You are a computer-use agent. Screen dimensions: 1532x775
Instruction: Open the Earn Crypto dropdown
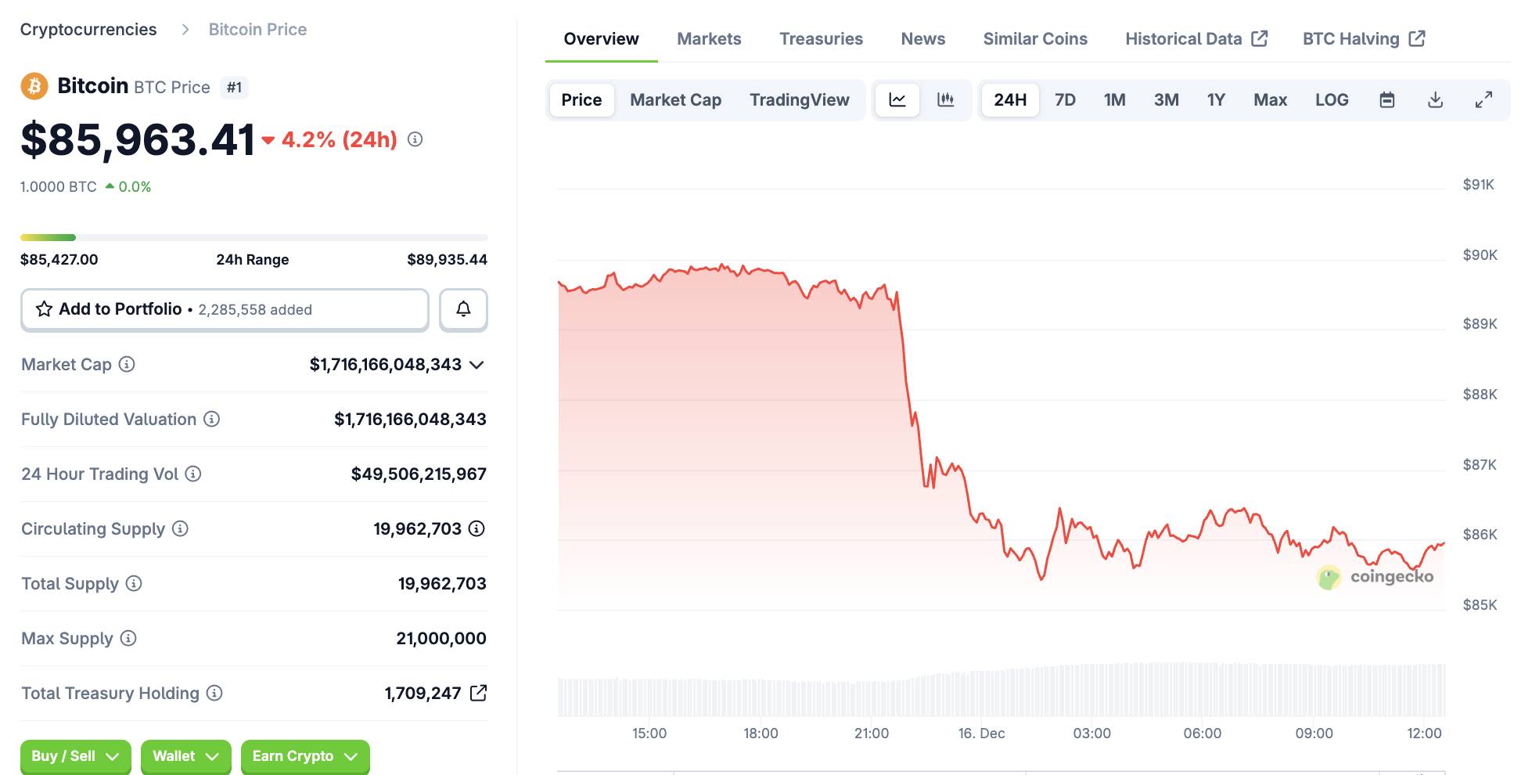click(x=304, y=756)
